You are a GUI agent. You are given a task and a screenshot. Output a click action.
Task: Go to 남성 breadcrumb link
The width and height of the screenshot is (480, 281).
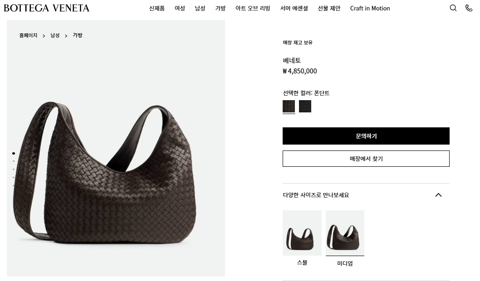click(55, 35)
